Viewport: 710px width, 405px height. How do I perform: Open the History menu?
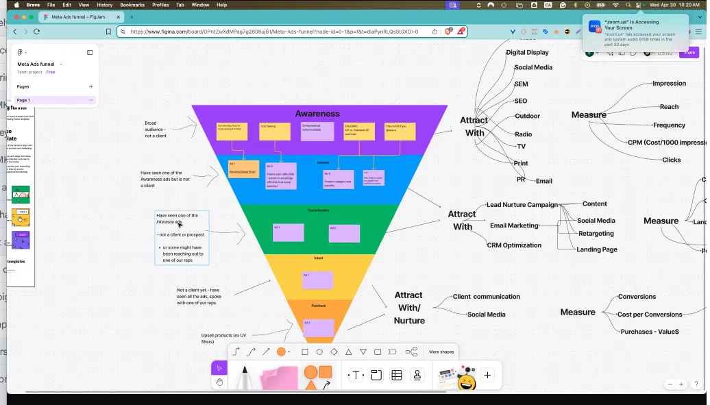point(105,5)
